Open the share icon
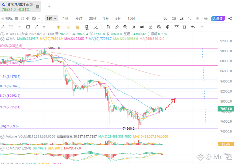This screenshot has width=234, height=164. (x=230, y=19)
